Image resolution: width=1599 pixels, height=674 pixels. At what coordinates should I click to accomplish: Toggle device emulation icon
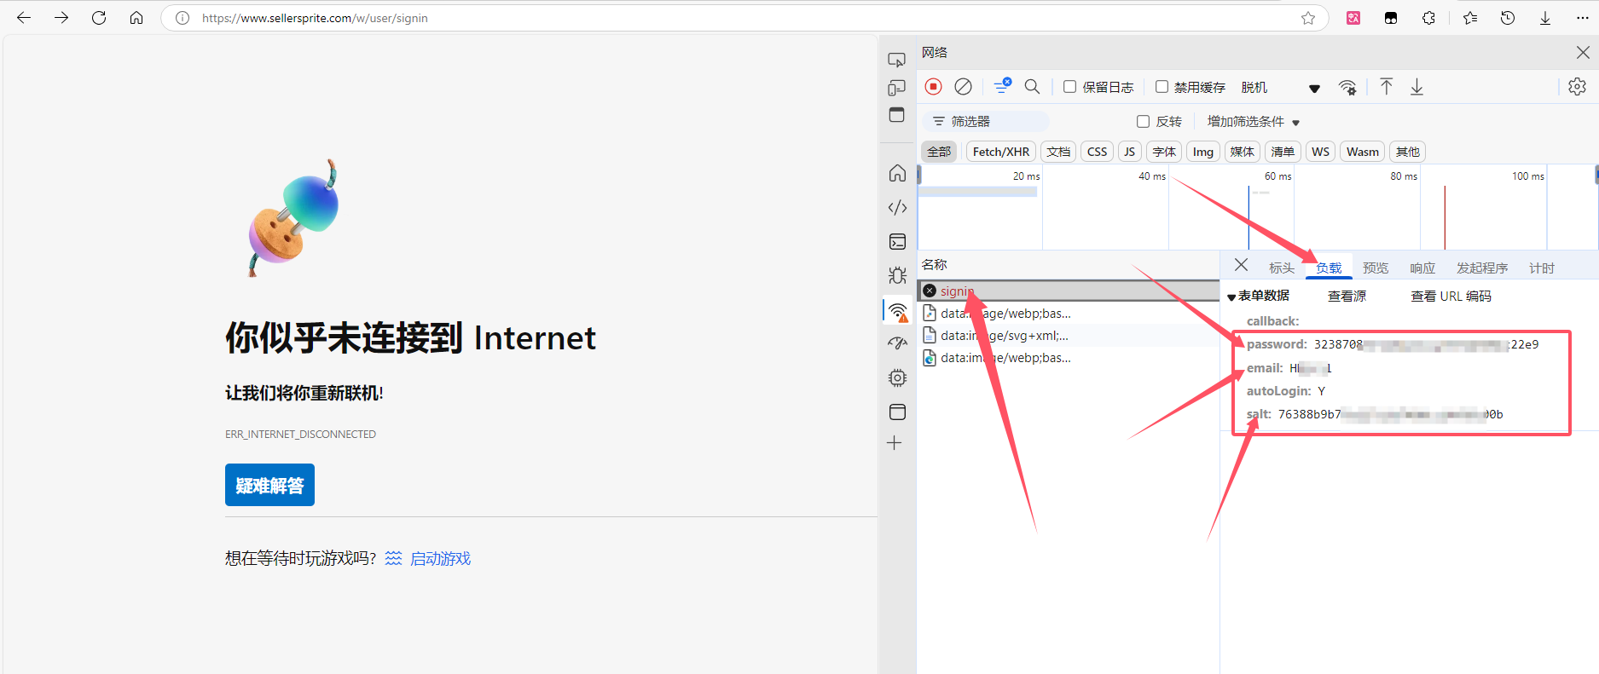[x=896, y=88]
